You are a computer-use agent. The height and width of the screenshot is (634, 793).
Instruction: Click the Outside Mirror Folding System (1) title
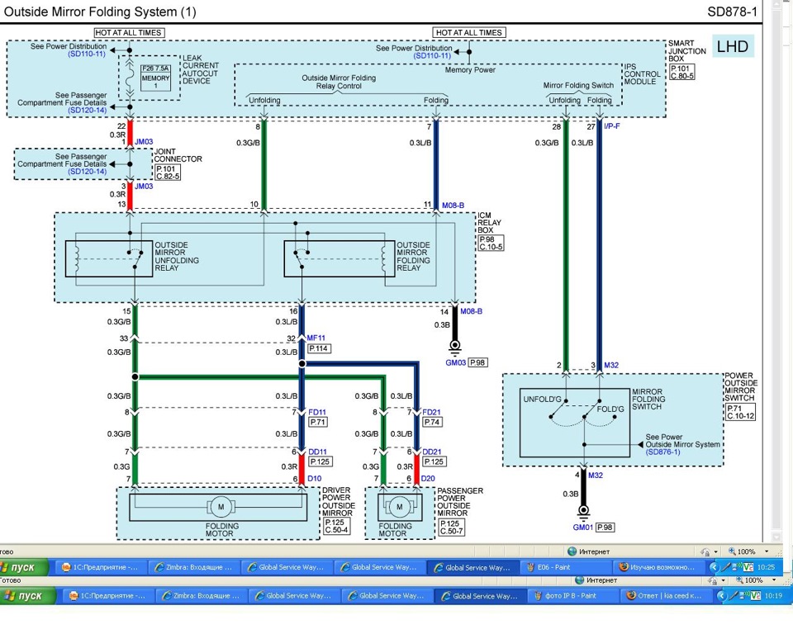(100, 12)
